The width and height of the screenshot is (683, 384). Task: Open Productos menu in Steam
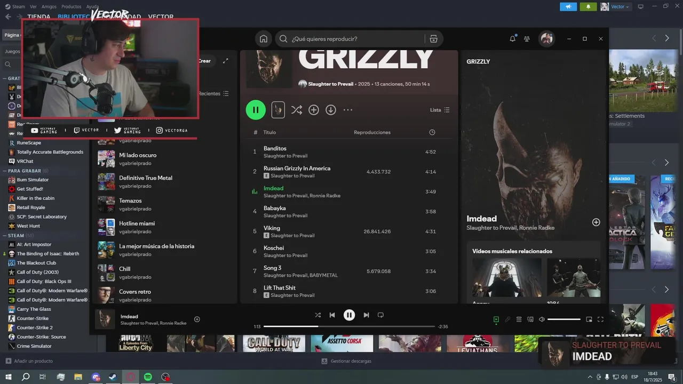click(x=71, y=6)
